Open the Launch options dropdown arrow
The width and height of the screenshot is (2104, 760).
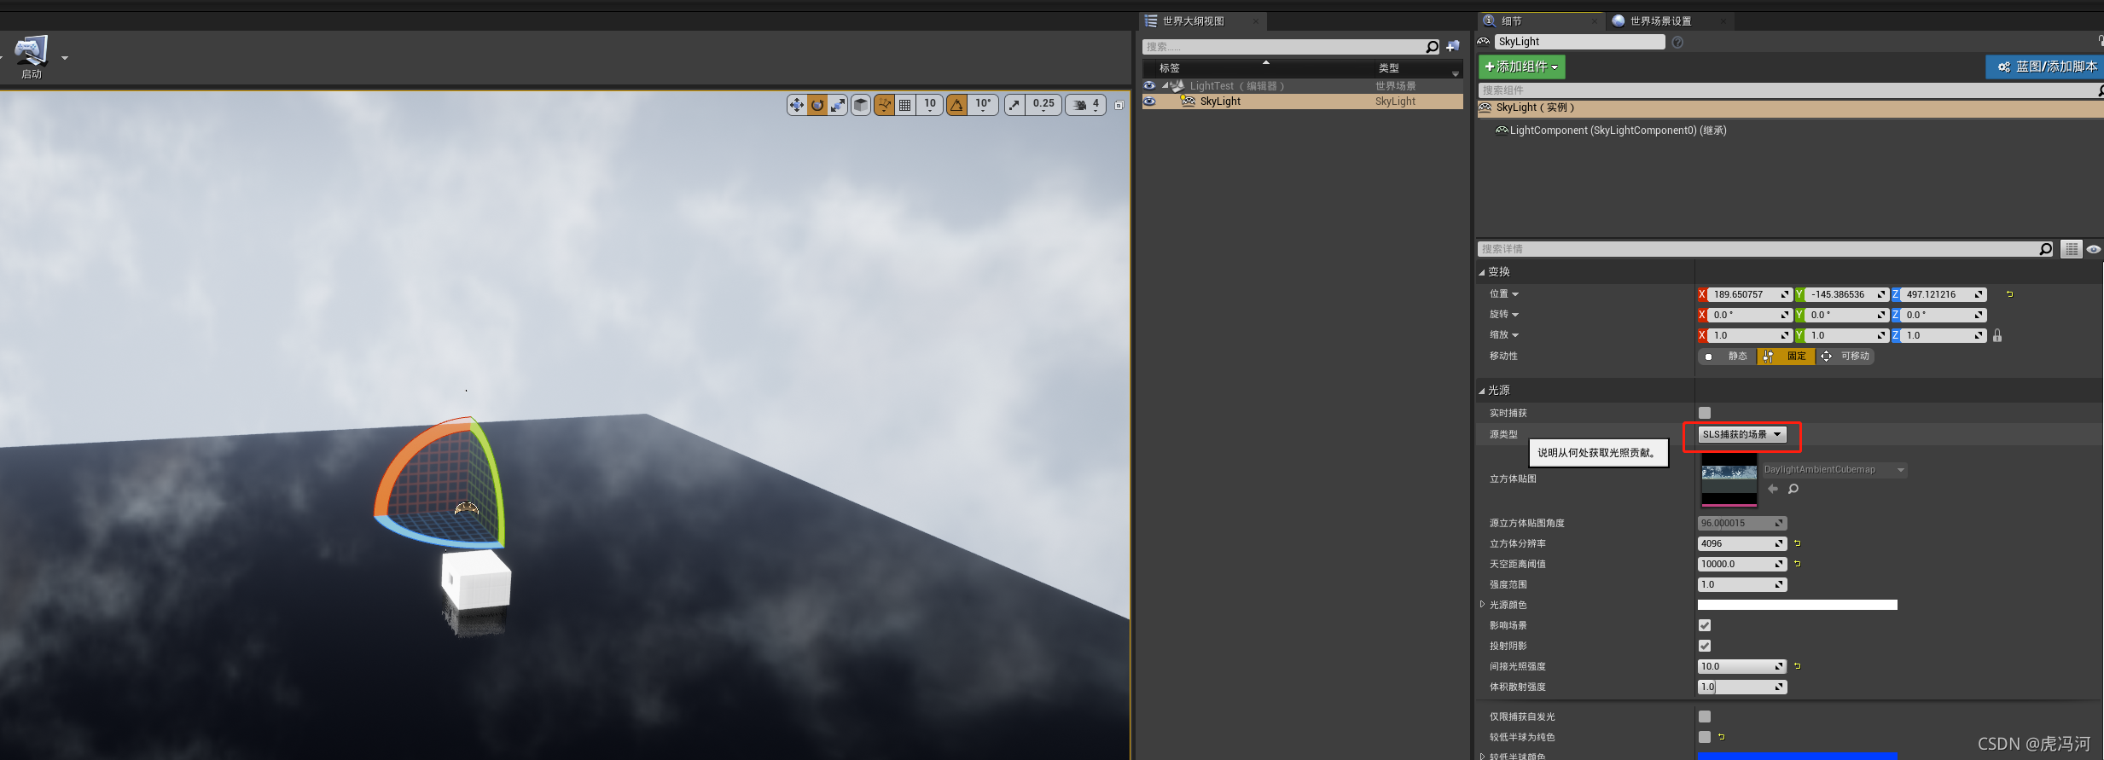click(x=65, y=58)
